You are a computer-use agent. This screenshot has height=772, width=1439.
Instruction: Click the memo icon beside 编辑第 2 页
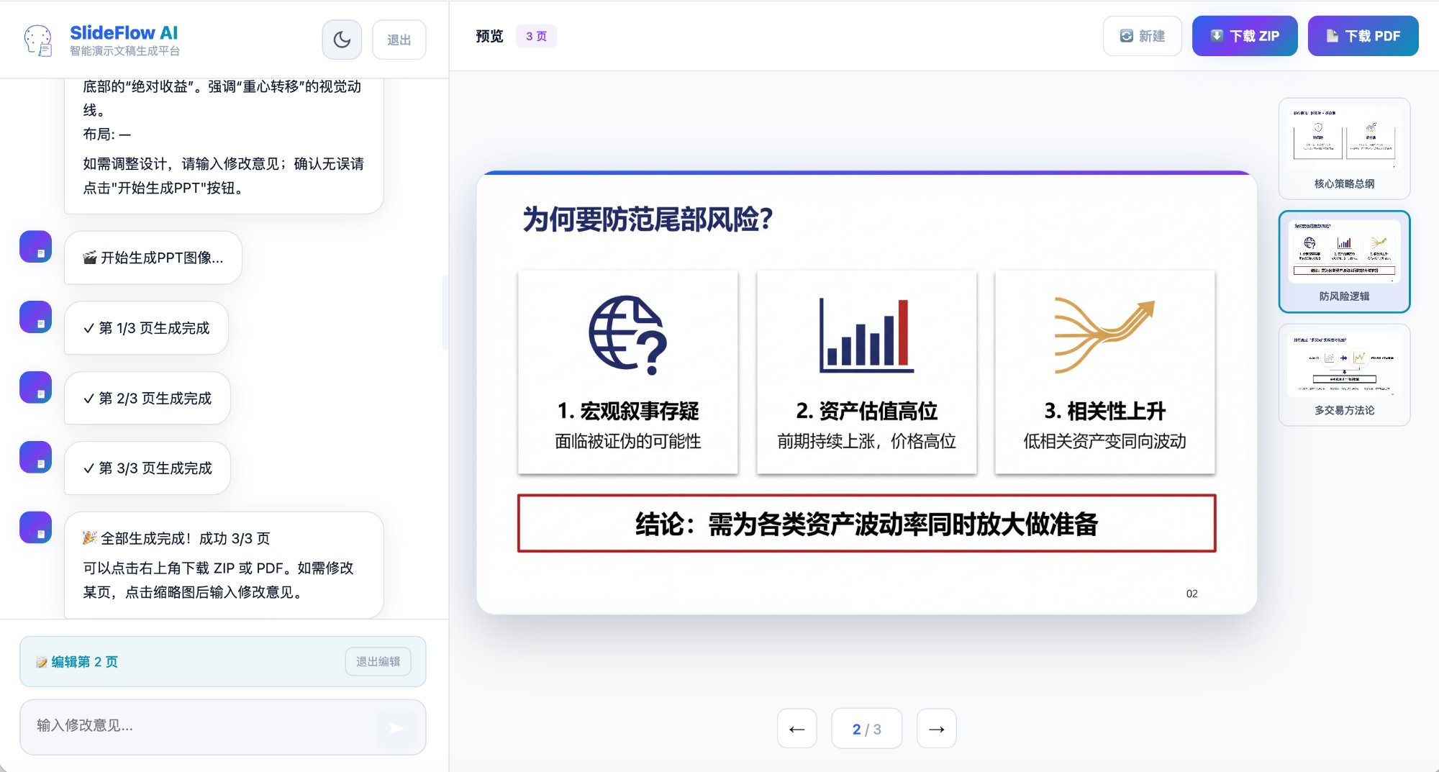tap(41, 662)
